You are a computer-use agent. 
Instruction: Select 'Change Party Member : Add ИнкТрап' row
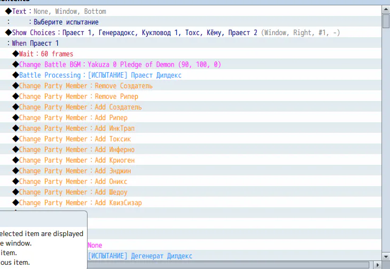point(190,129)
